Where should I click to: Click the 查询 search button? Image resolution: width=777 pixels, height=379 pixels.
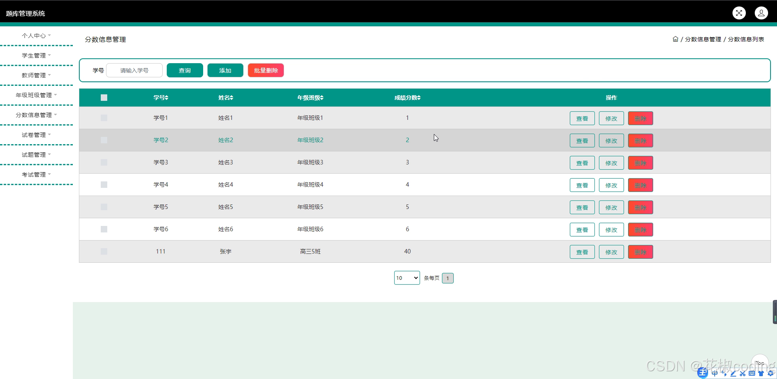[x=185, y=70]
